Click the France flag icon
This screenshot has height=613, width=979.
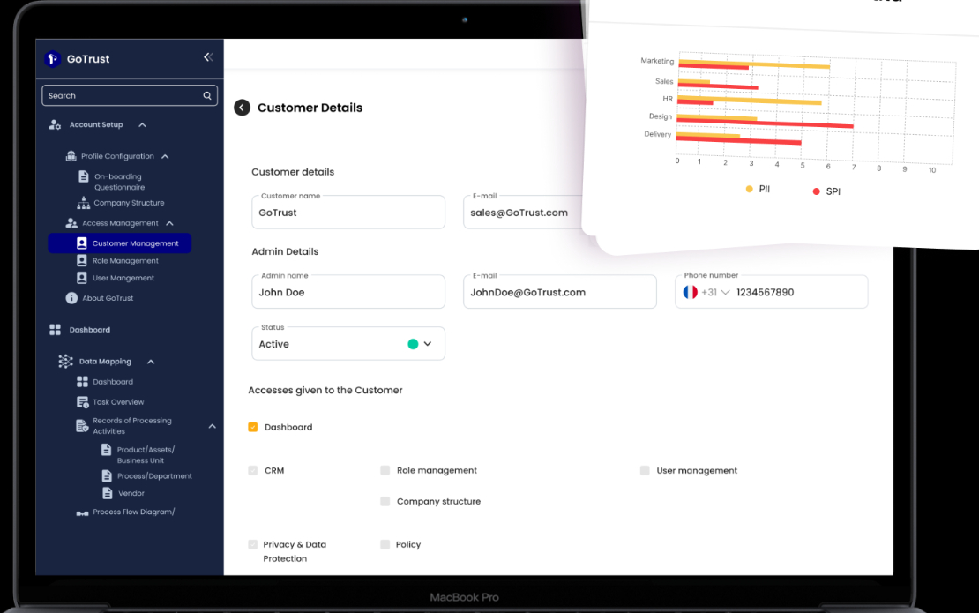pos(690,292)
